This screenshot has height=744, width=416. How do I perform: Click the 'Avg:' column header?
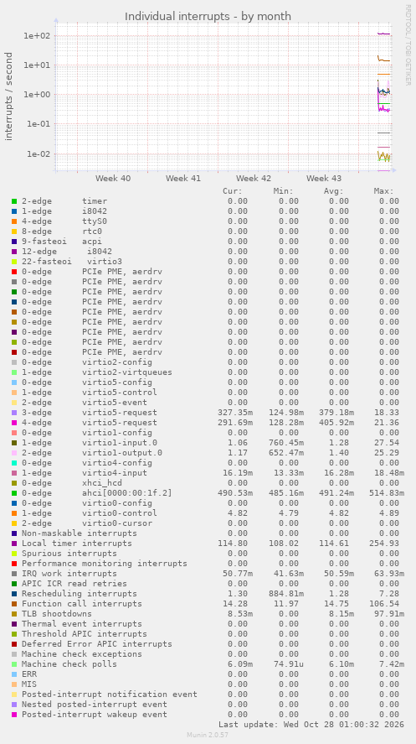(333, 191)
